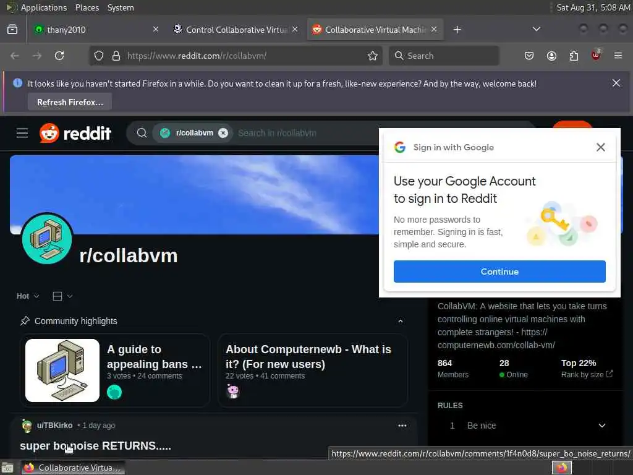Open the options menu on TBKirko's post
The width and height of the screenshot is (633, 475).
click(402, 426)
